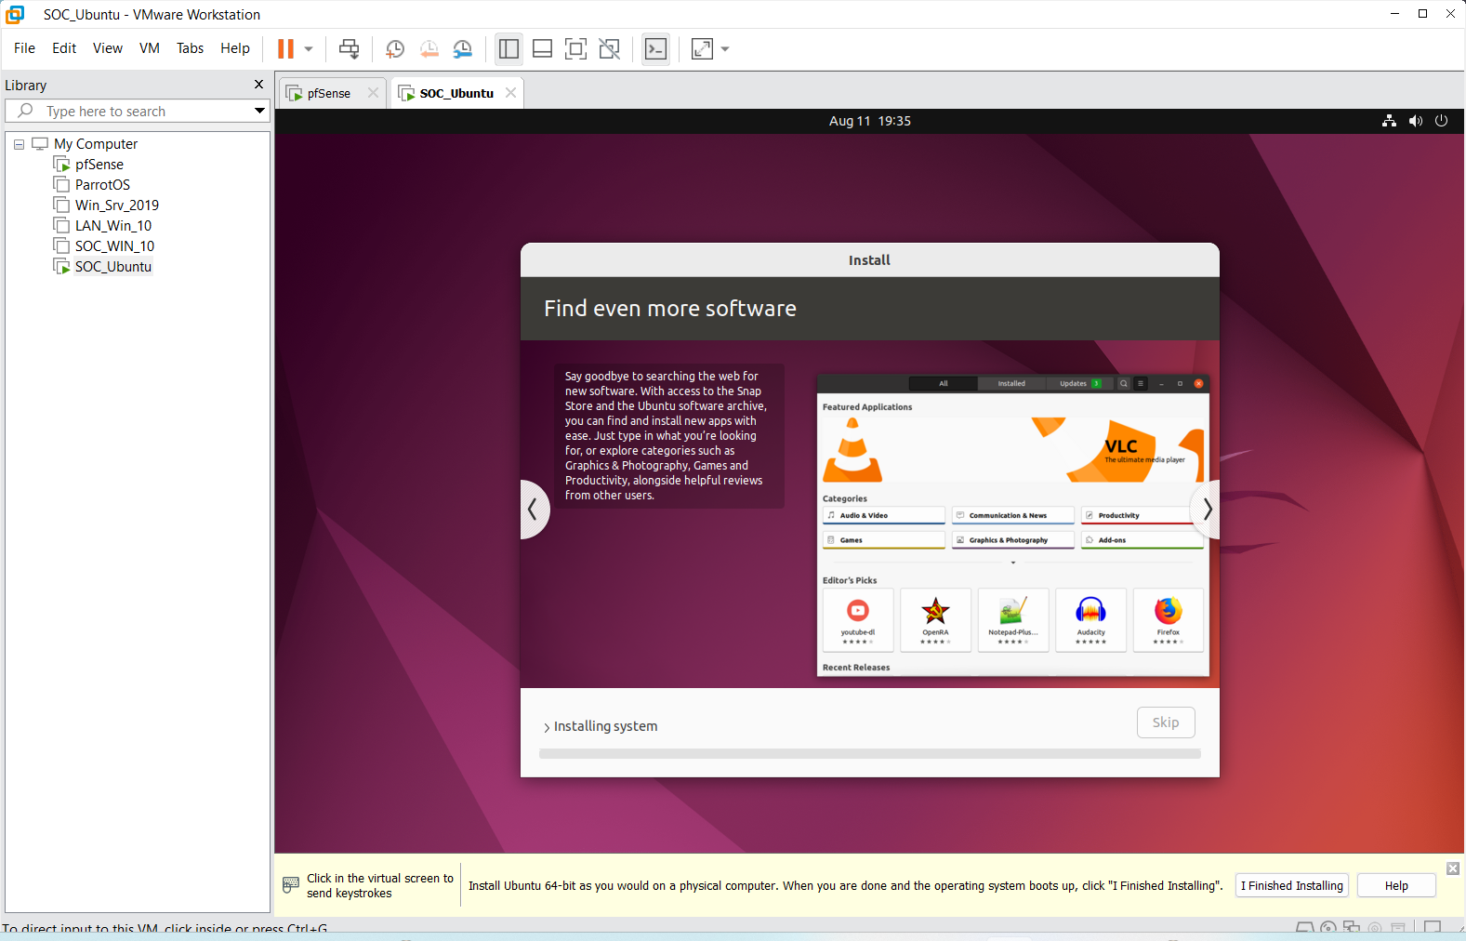Open the View menu

tap(108, 48)
